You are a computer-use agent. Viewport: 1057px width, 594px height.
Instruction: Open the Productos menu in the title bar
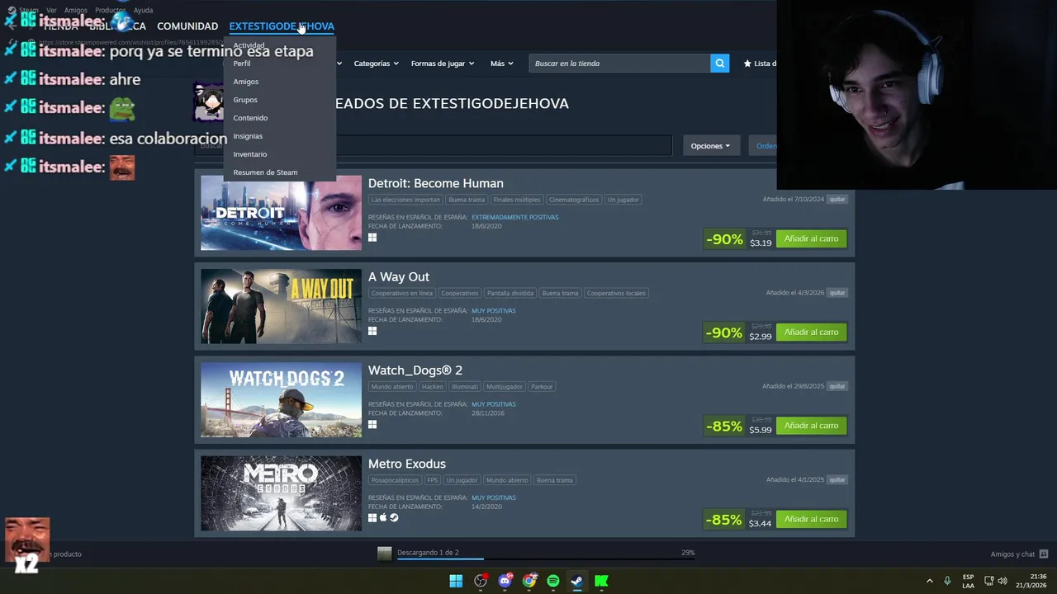click(x=110, y=10)
